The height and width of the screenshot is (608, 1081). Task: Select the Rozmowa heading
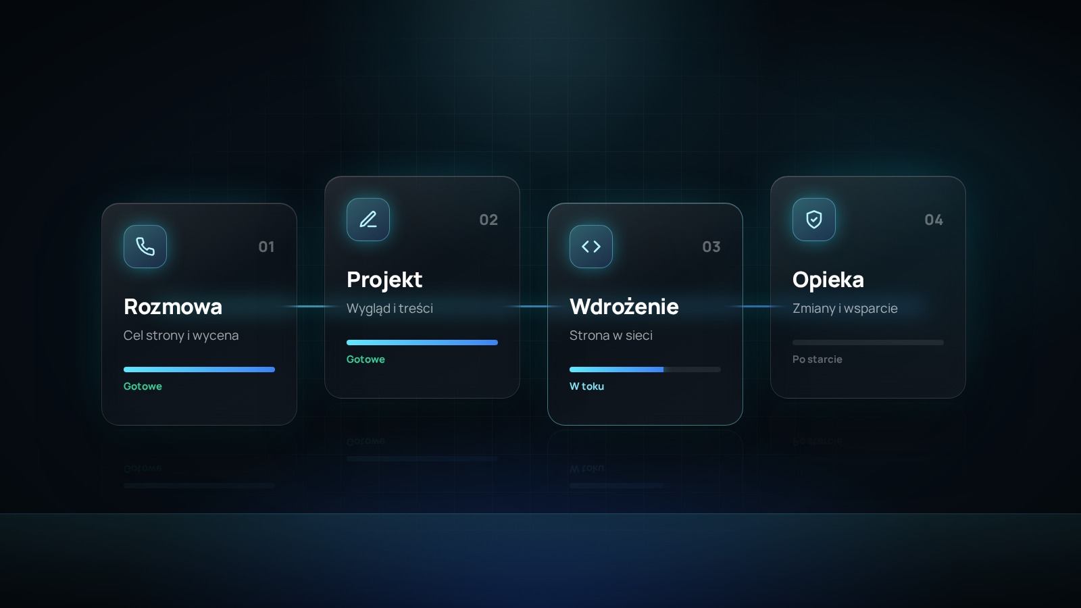click(173, 307)
